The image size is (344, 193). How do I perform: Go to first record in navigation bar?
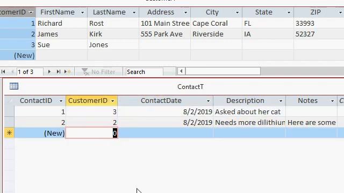(3, 71)
